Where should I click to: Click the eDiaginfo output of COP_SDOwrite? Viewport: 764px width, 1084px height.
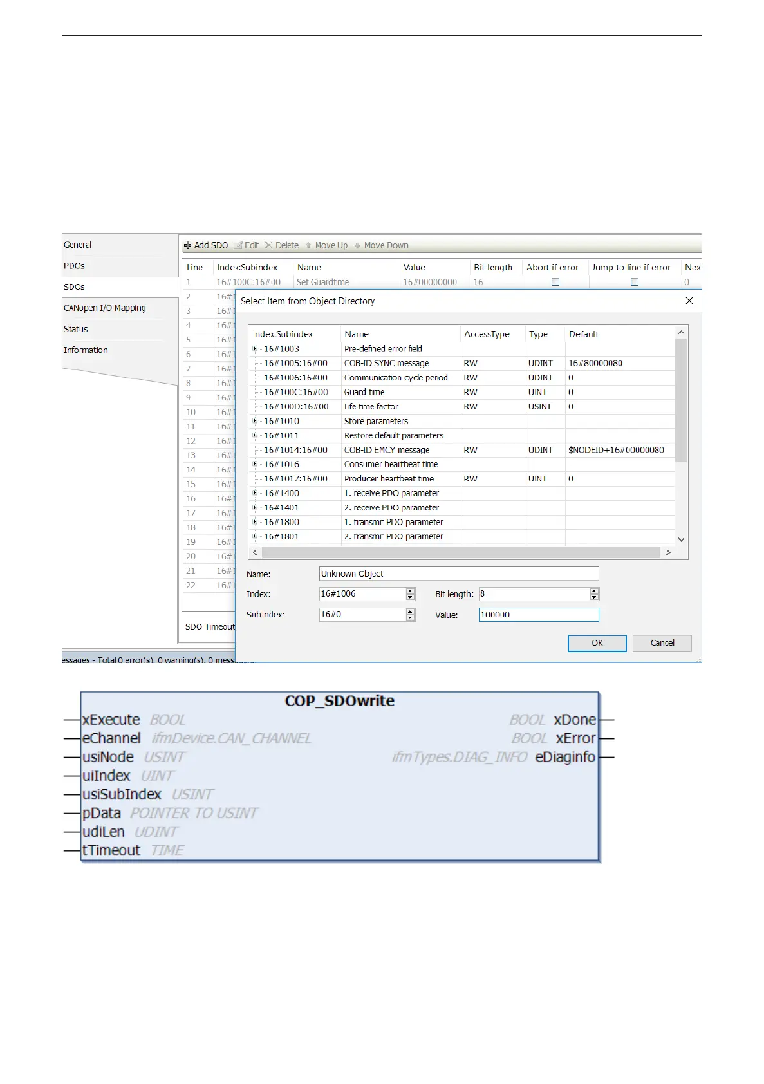pyautogui.click(x=565, y=757)
